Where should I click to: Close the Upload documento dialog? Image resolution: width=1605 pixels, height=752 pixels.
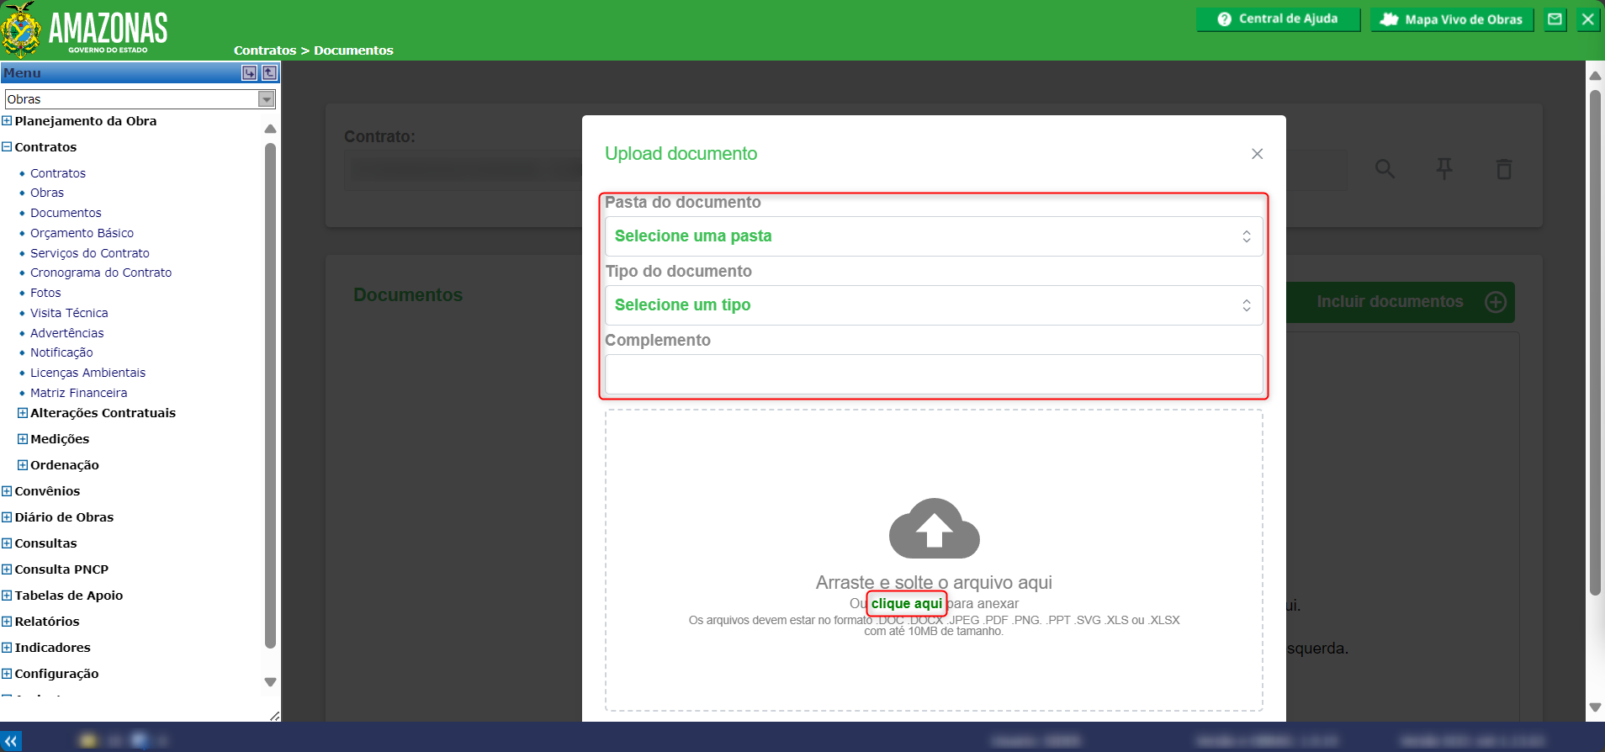pyautogui.click(x=1257, y=154)
